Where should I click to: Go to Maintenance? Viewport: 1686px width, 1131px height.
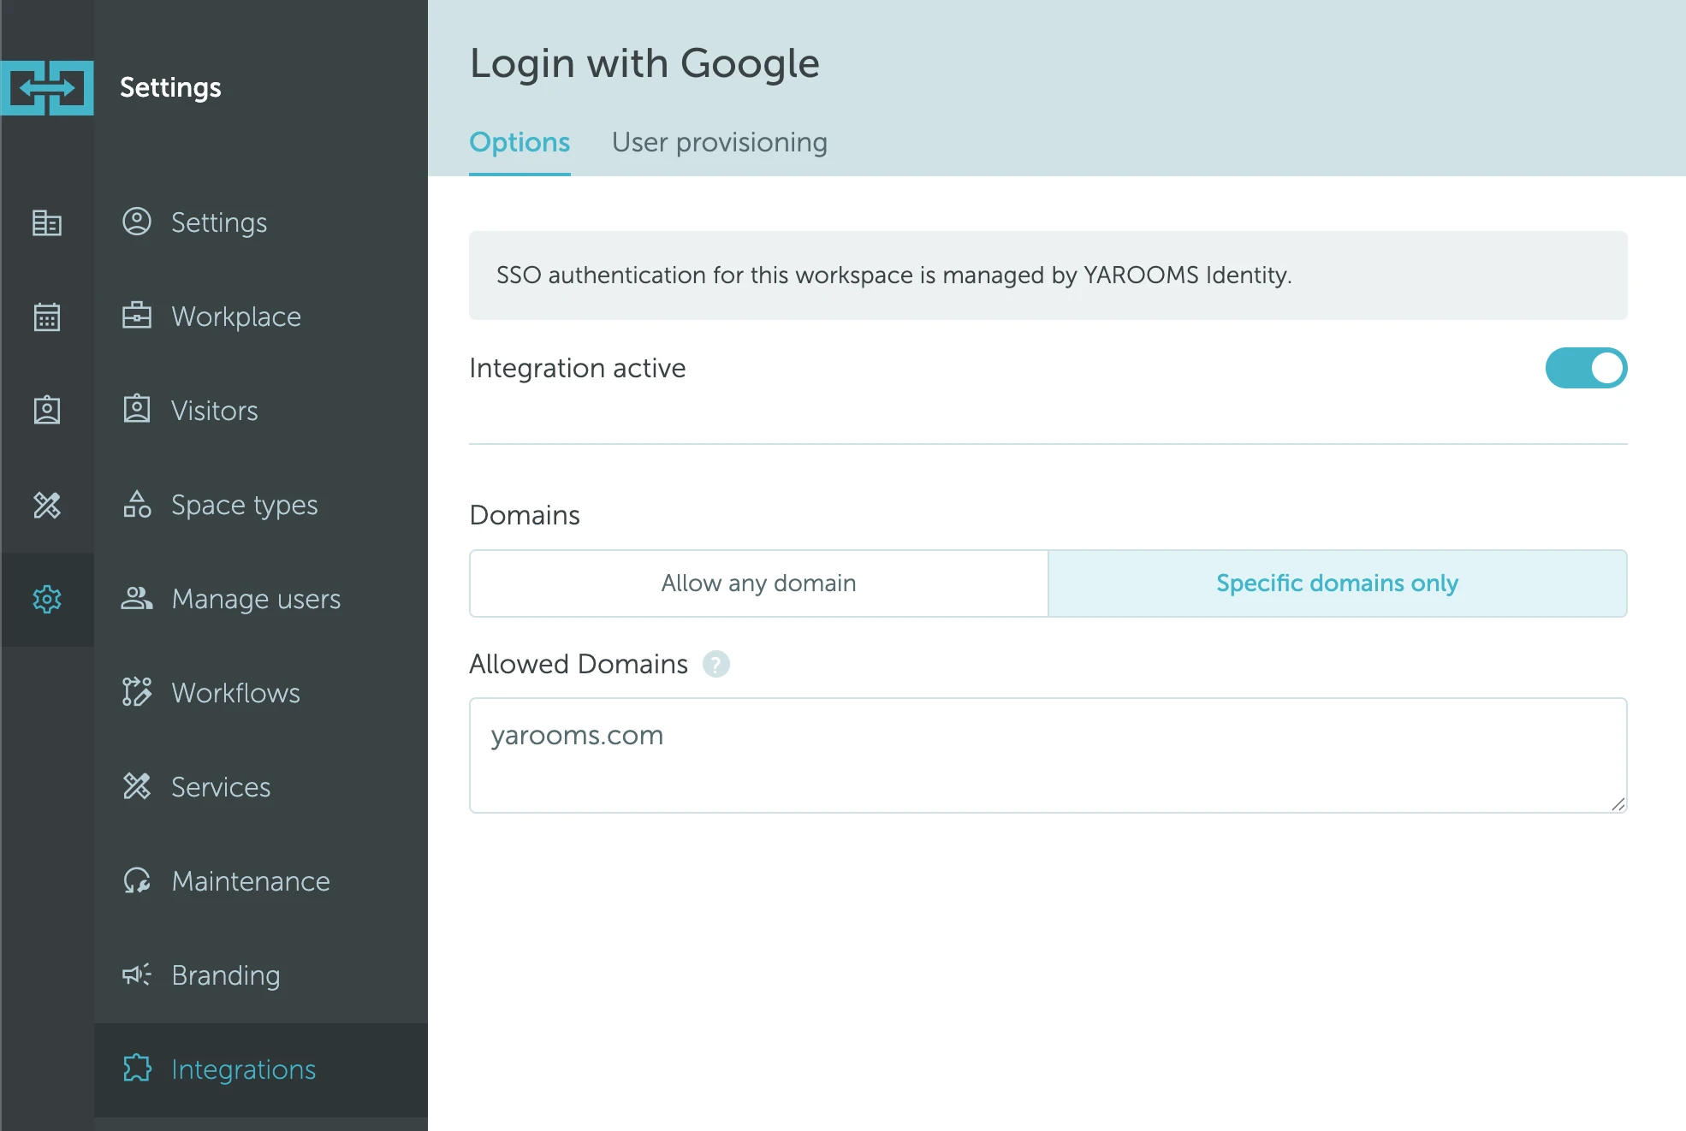pos(261,881)
